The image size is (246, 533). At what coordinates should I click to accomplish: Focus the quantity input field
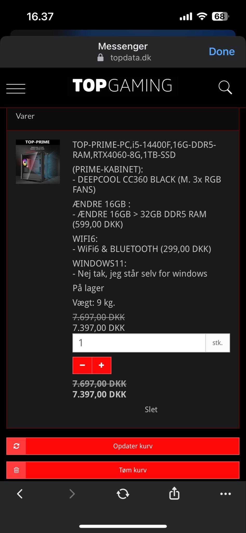click(x=139, y=343)
